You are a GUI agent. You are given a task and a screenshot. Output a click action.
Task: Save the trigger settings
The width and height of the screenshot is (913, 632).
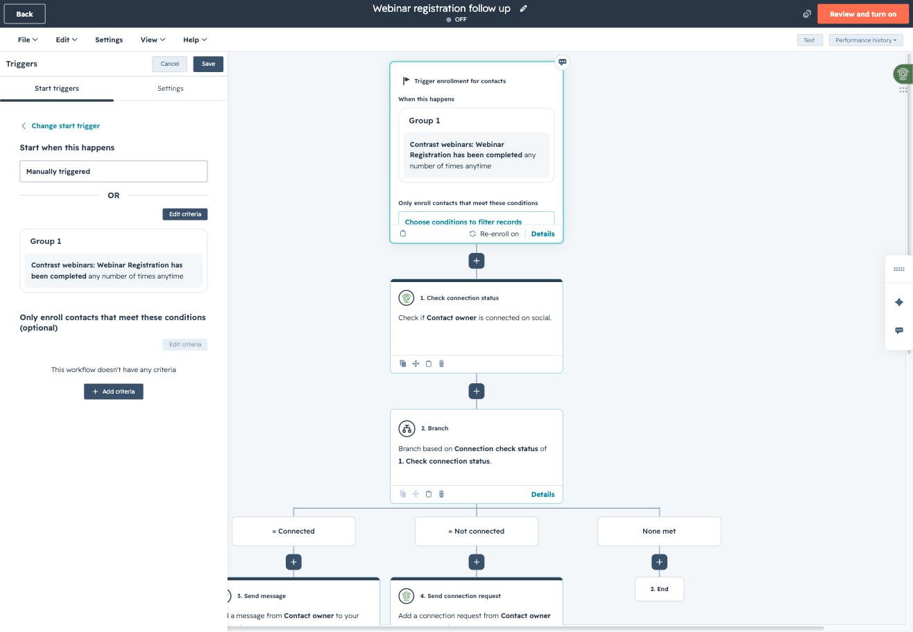click(208, 64)
